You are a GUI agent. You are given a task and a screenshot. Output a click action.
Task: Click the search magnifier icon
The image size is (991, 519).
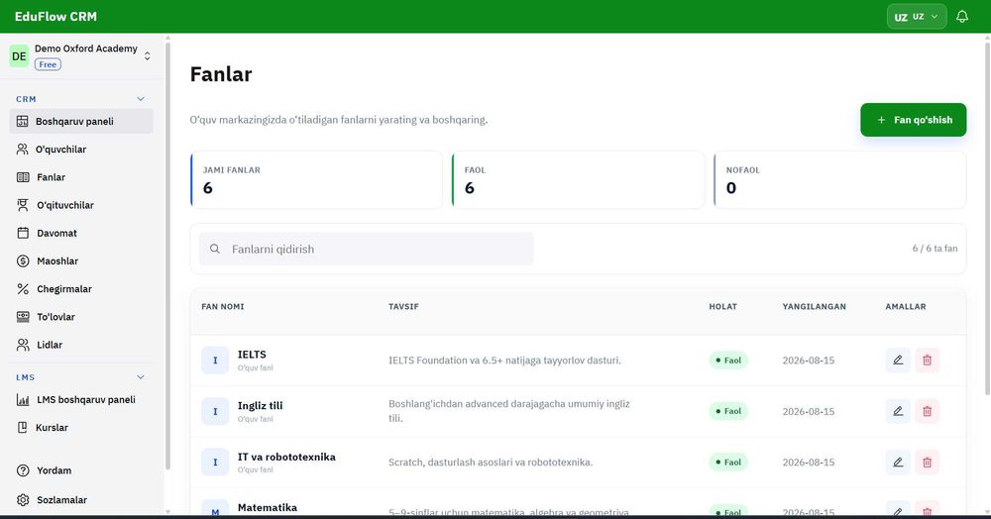(215, 249)
